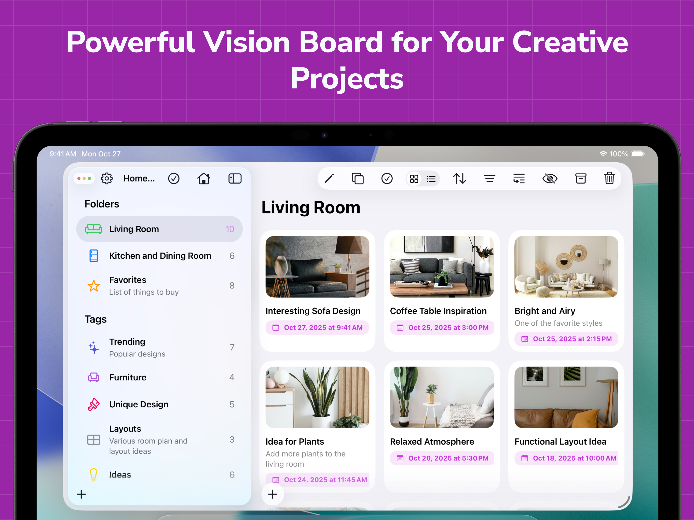The width and height of the screenshot is (694, 520).
Task: Click the yellow lightbulb Ideas icon
Action: (x=94, y=475)
